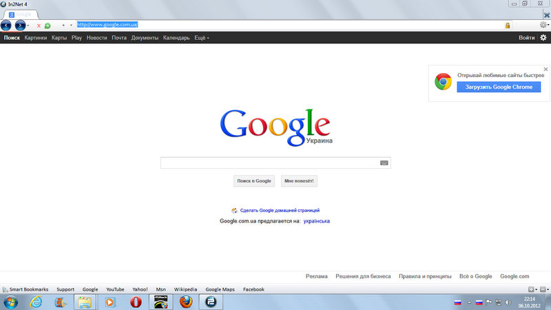Click the Chrome logo in the promo box

coord(443,81)
